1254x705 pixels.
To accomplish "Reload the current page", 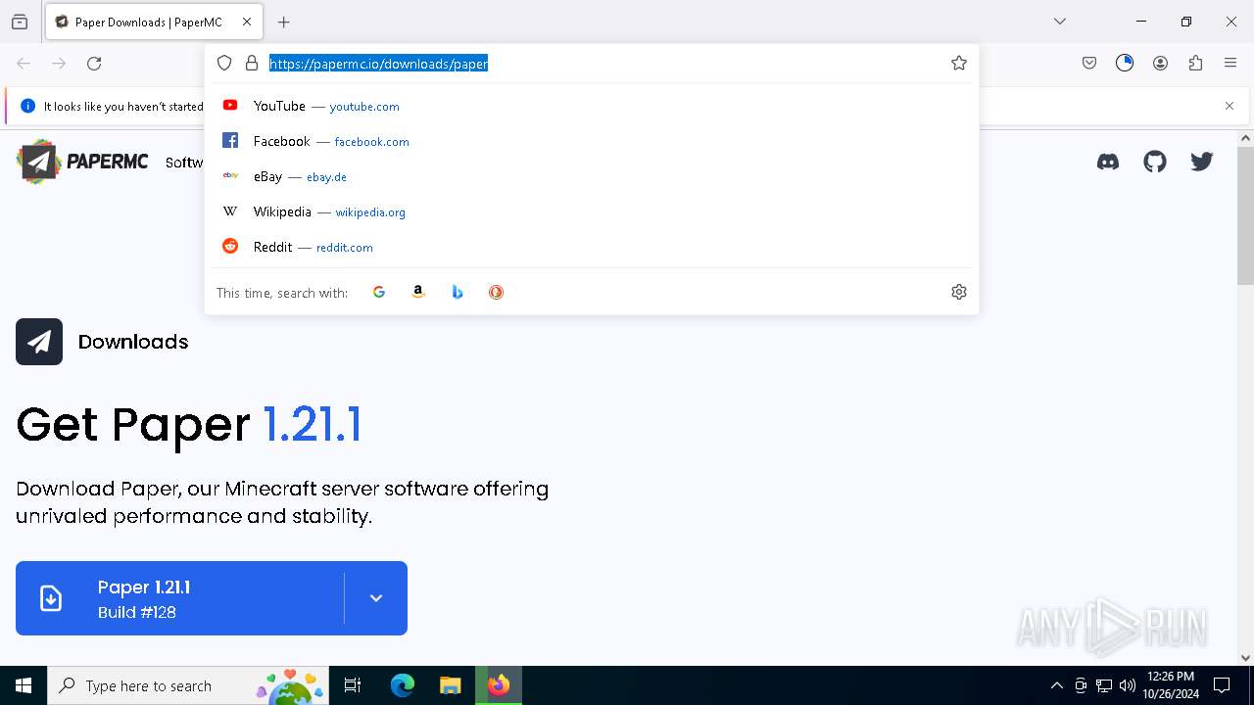I will point(94,64).
